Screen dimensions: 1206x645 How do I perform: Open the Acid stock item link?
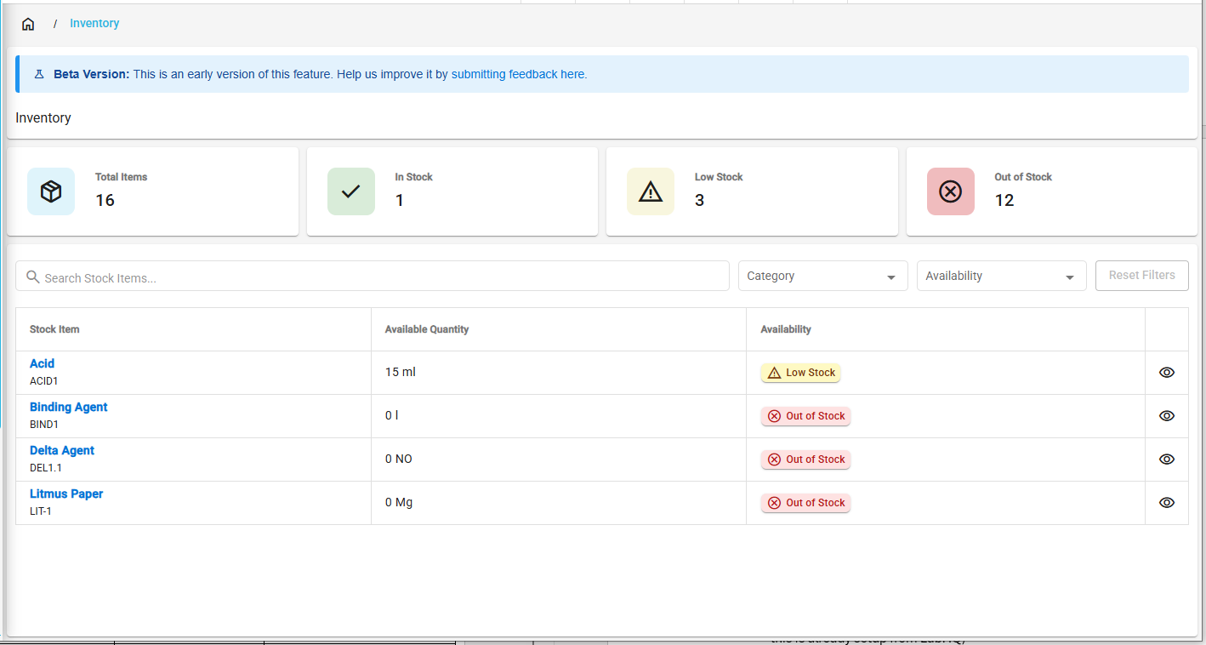tap(42, 363)
